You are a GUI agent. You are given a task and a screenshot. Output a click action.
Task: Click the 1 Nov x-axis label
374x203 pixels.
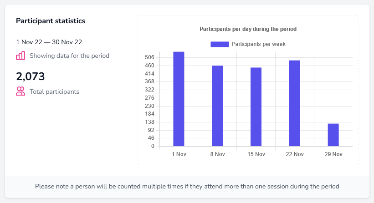pyautogui.click(x=179, y=154)
